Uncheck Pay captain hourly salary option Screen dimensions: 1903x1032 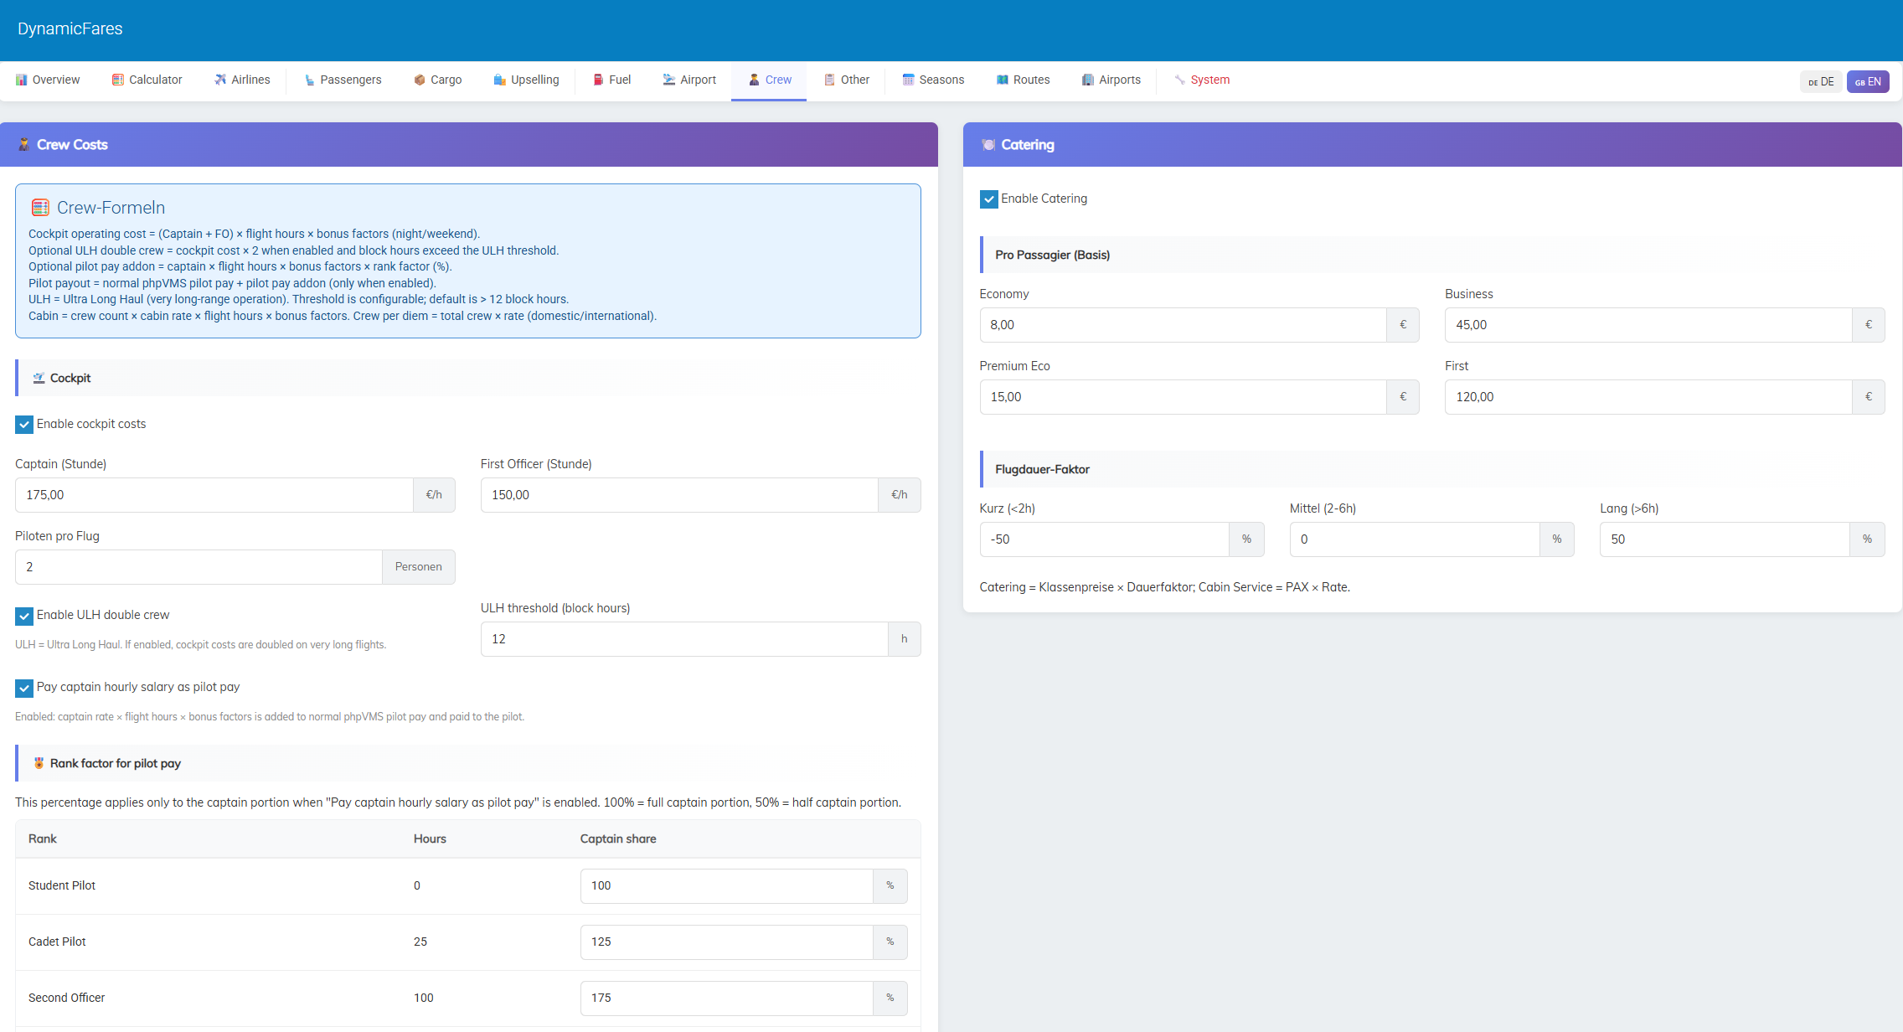tap(24, 688)
